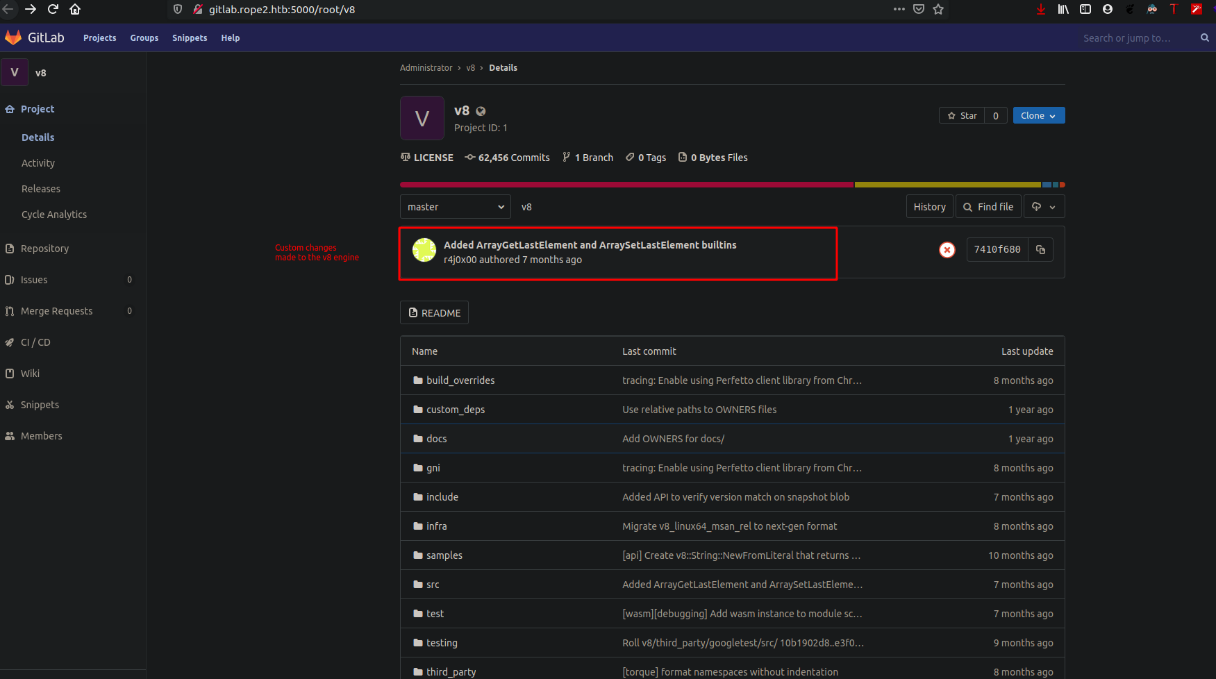1216x679 pixels.
Task: Go to Merge Requests section
Action: click(x=56, y=311)
